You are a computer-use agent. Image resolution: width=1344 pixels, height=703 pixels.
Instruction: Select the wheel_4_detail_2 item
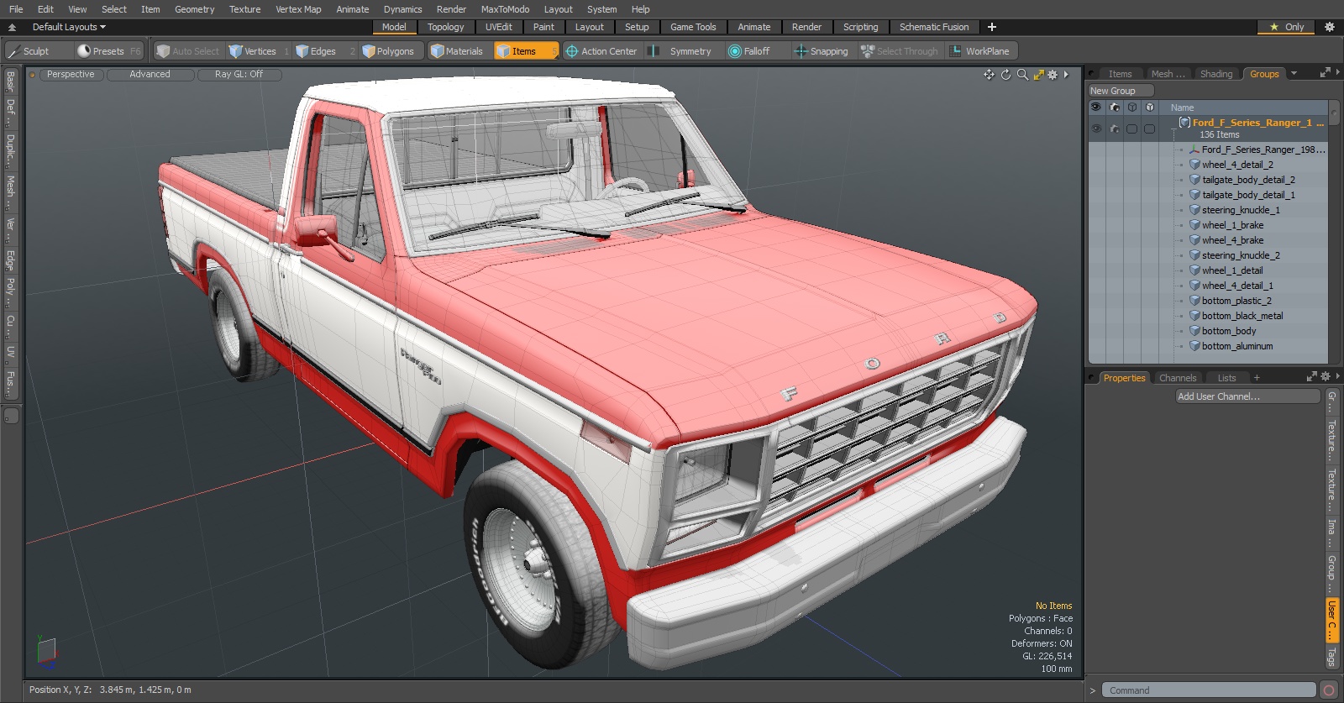coord(1237,165)
